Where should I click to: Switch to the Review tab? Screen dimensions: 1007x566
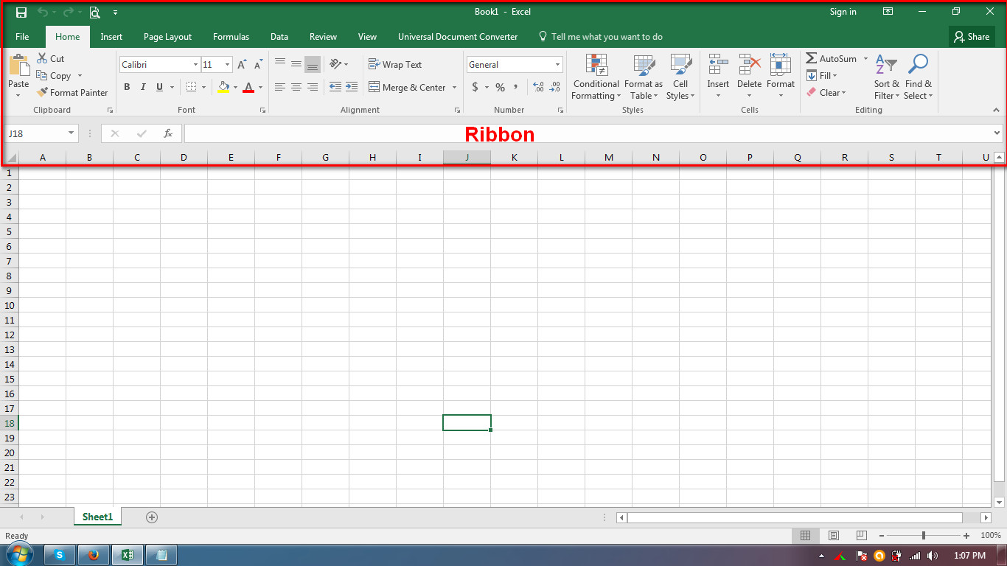(323, 37)
